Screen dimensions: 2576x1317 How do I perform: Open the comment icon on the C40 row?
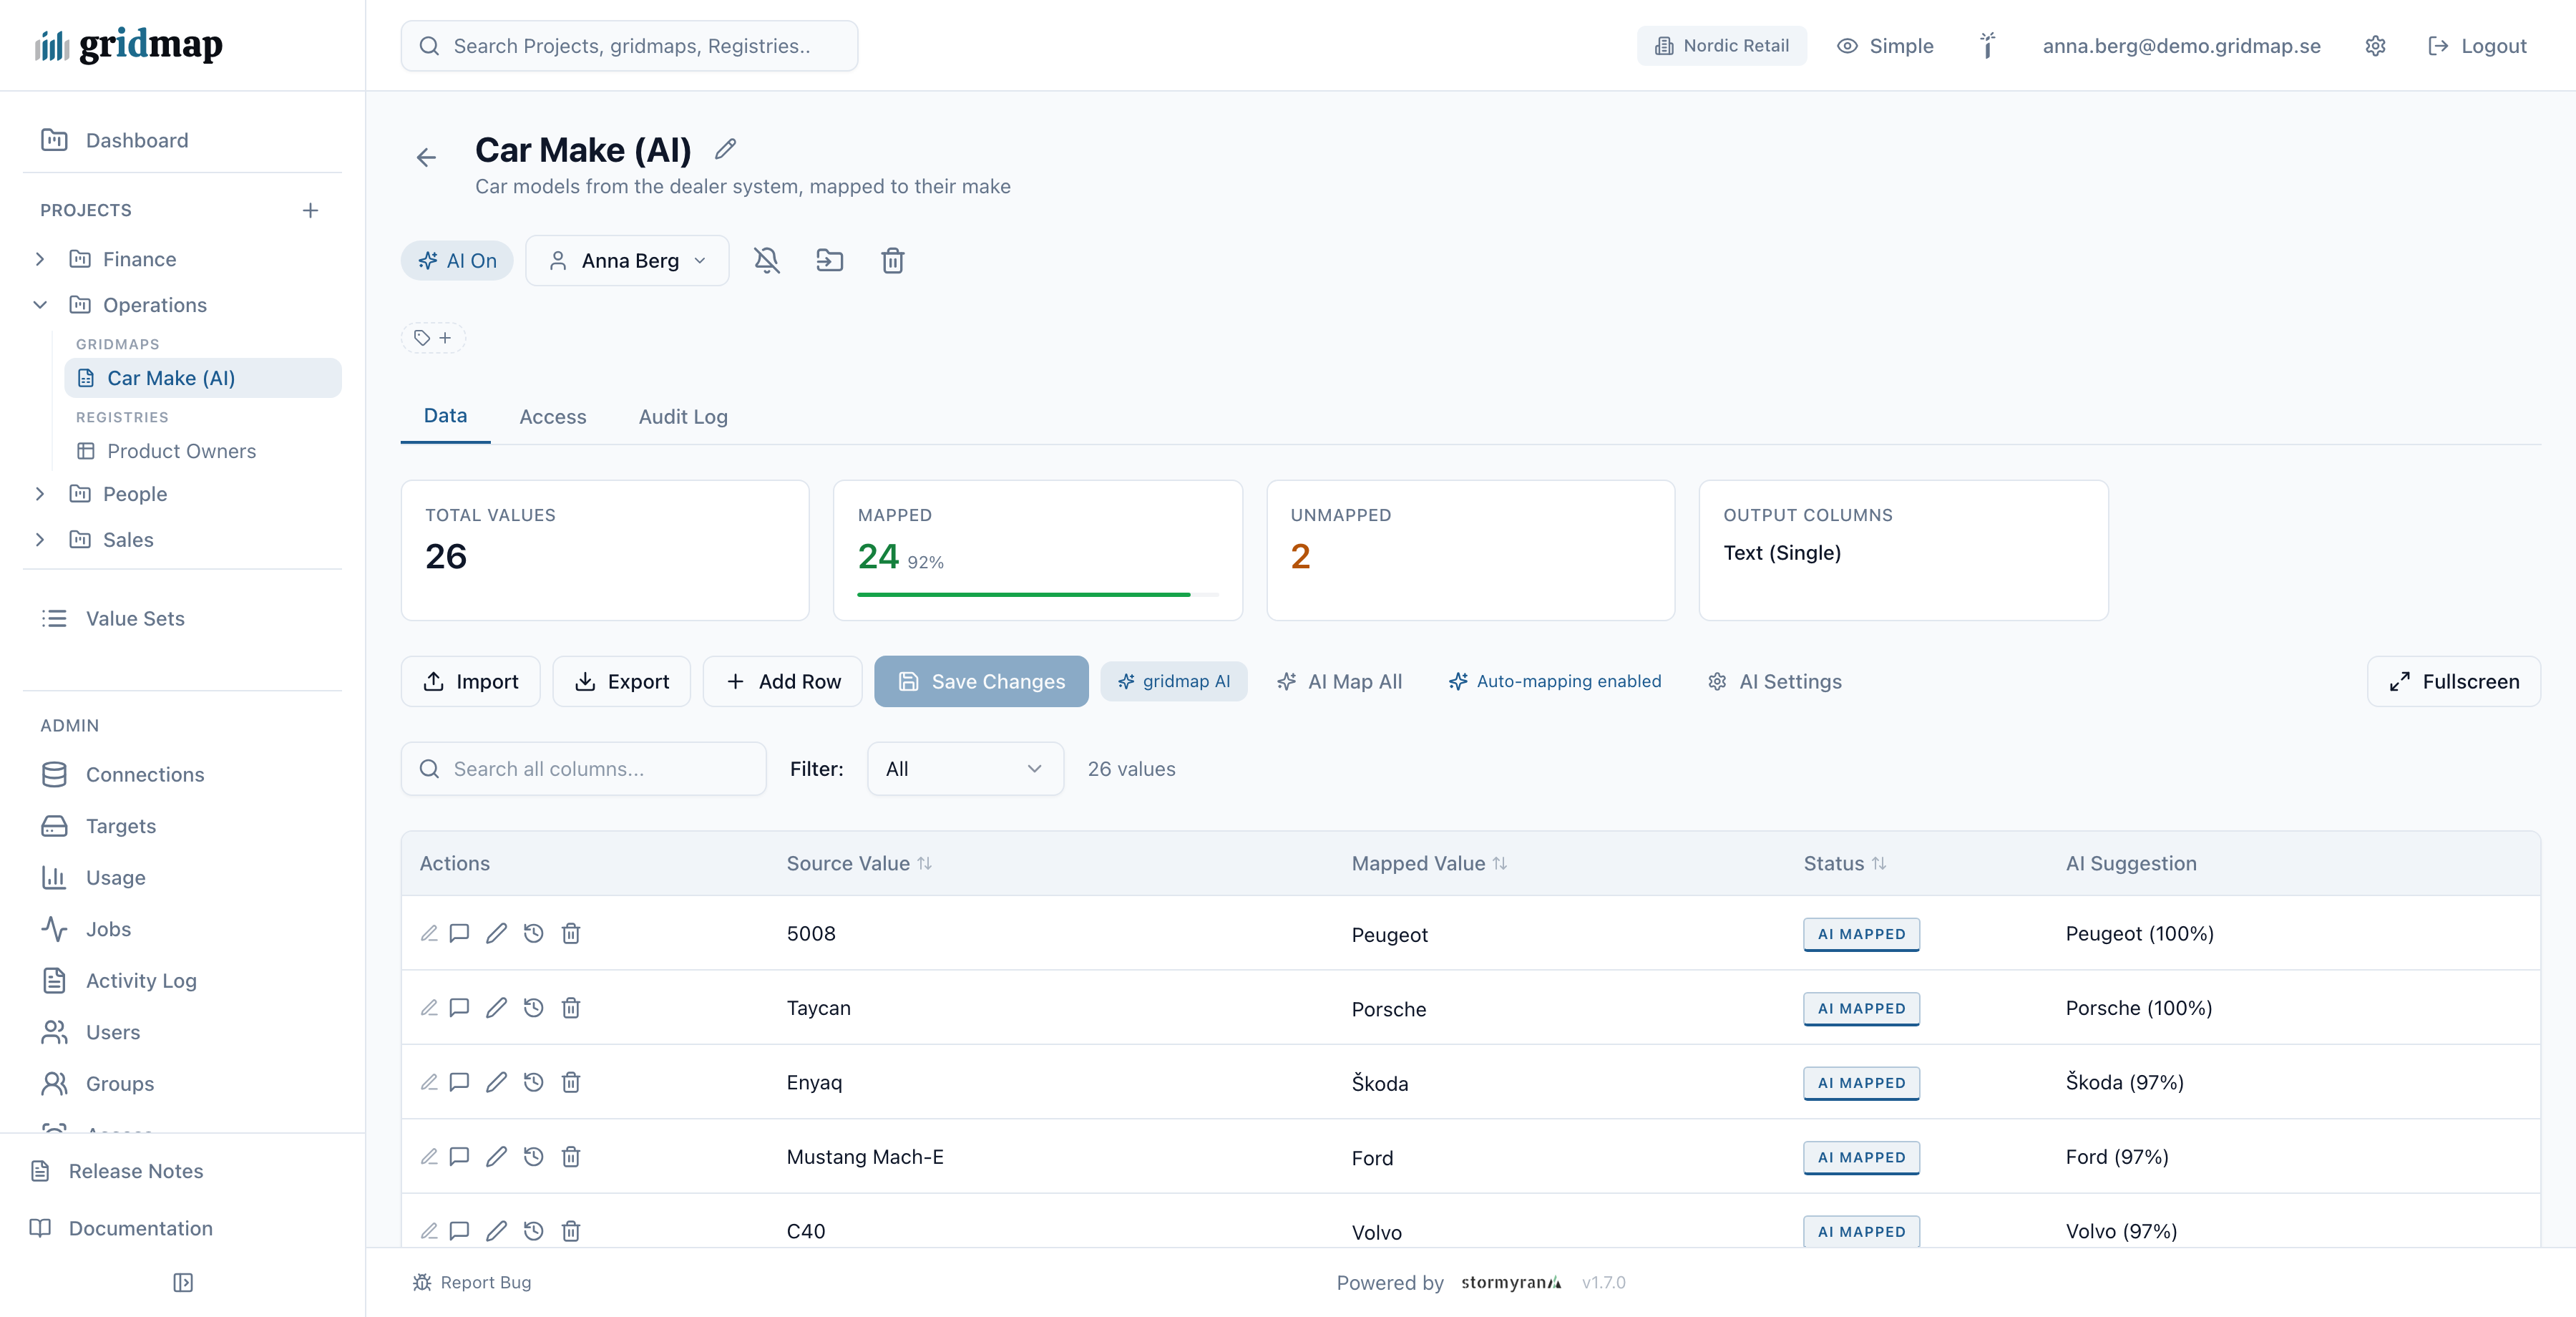(459, 1231)
